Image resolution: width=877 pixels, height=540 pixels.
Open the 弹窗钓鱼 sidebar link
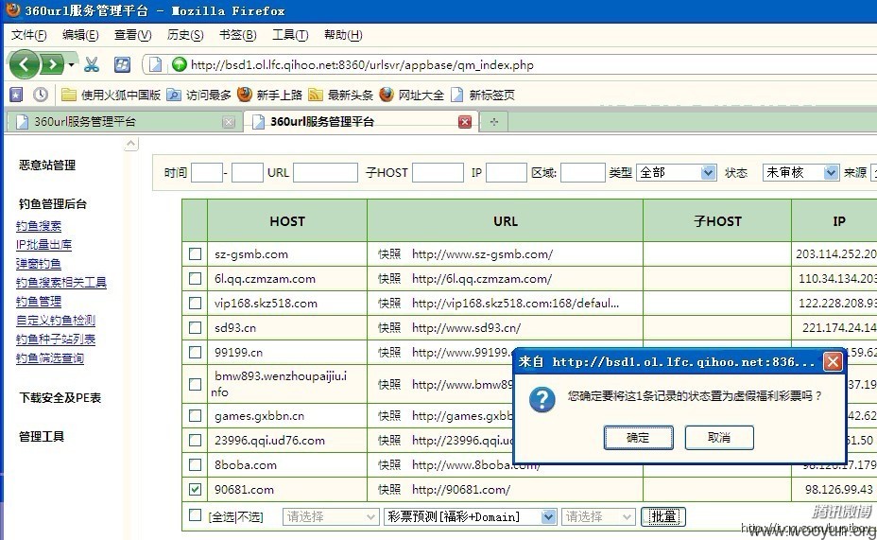coord(39,264)
